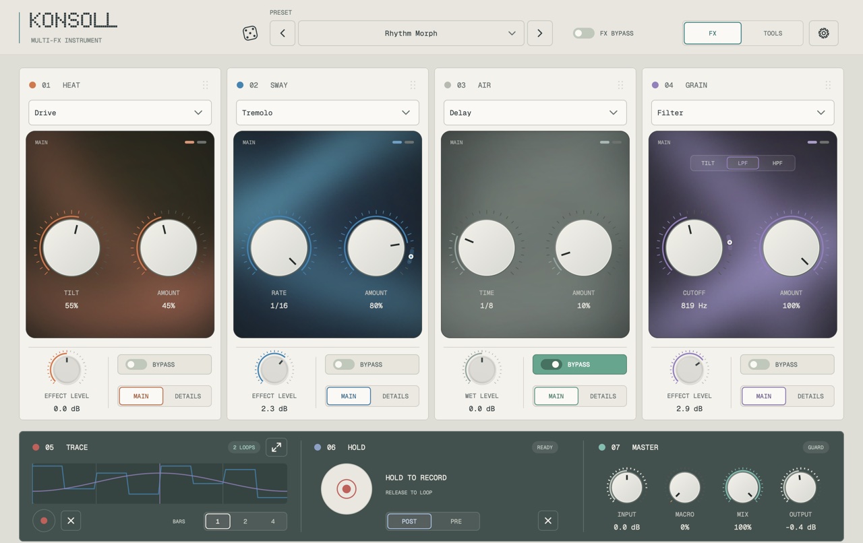
Task: Click the GUARD badge in MASTER
Action: pos(816,447)
